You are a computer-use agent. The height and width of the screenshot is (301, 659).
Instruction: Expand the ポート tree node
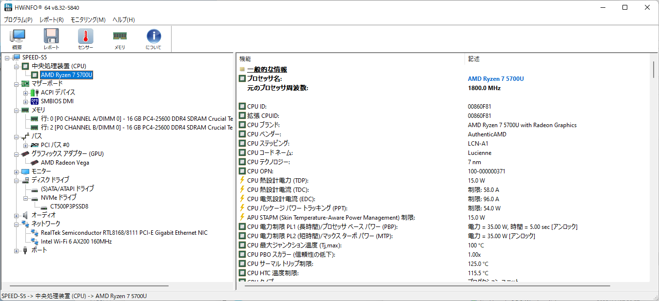point(17,250)
